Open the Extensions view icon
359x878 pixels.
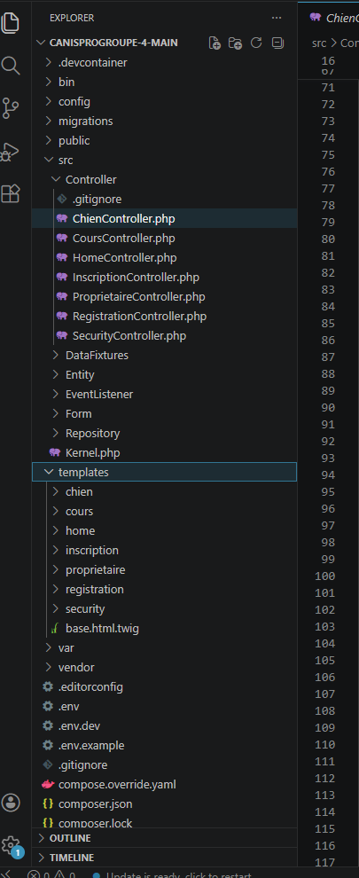coord(11,193)
